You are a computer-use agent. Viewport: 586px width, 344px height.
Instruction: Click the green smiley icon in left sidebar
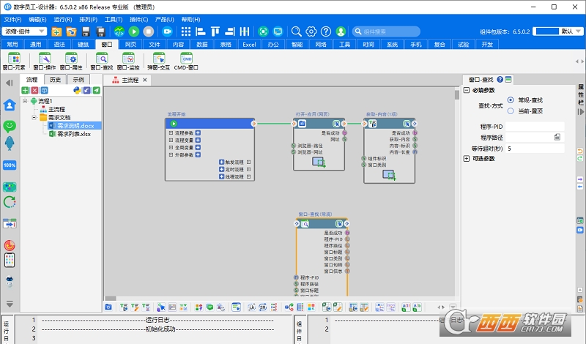(10, 126)
